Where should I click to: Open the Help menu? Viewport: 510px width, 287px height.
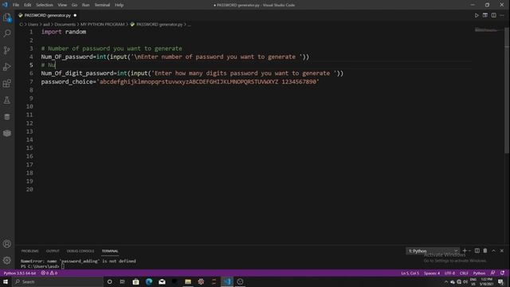pos(119,5)
